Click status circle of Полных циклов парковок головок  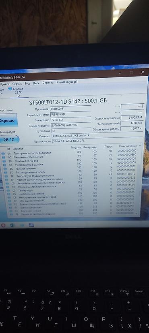[x=8, y=187]
